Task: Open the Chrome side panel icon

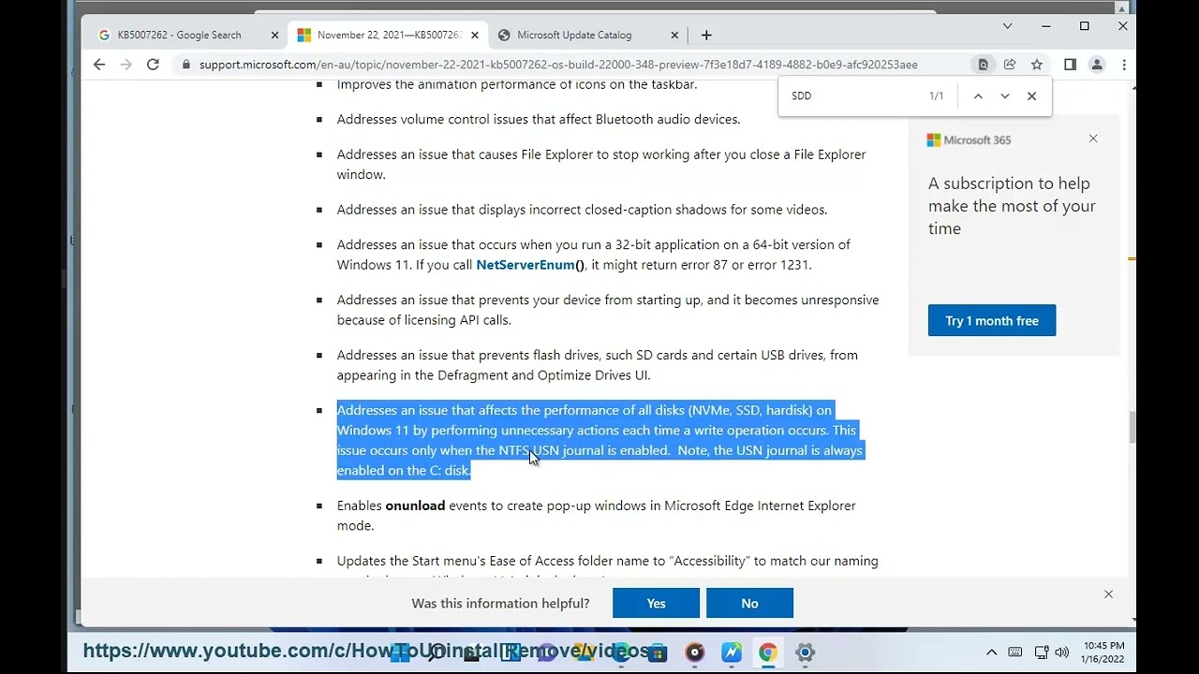Action: pyautogui.click(x=1070, y=65)
